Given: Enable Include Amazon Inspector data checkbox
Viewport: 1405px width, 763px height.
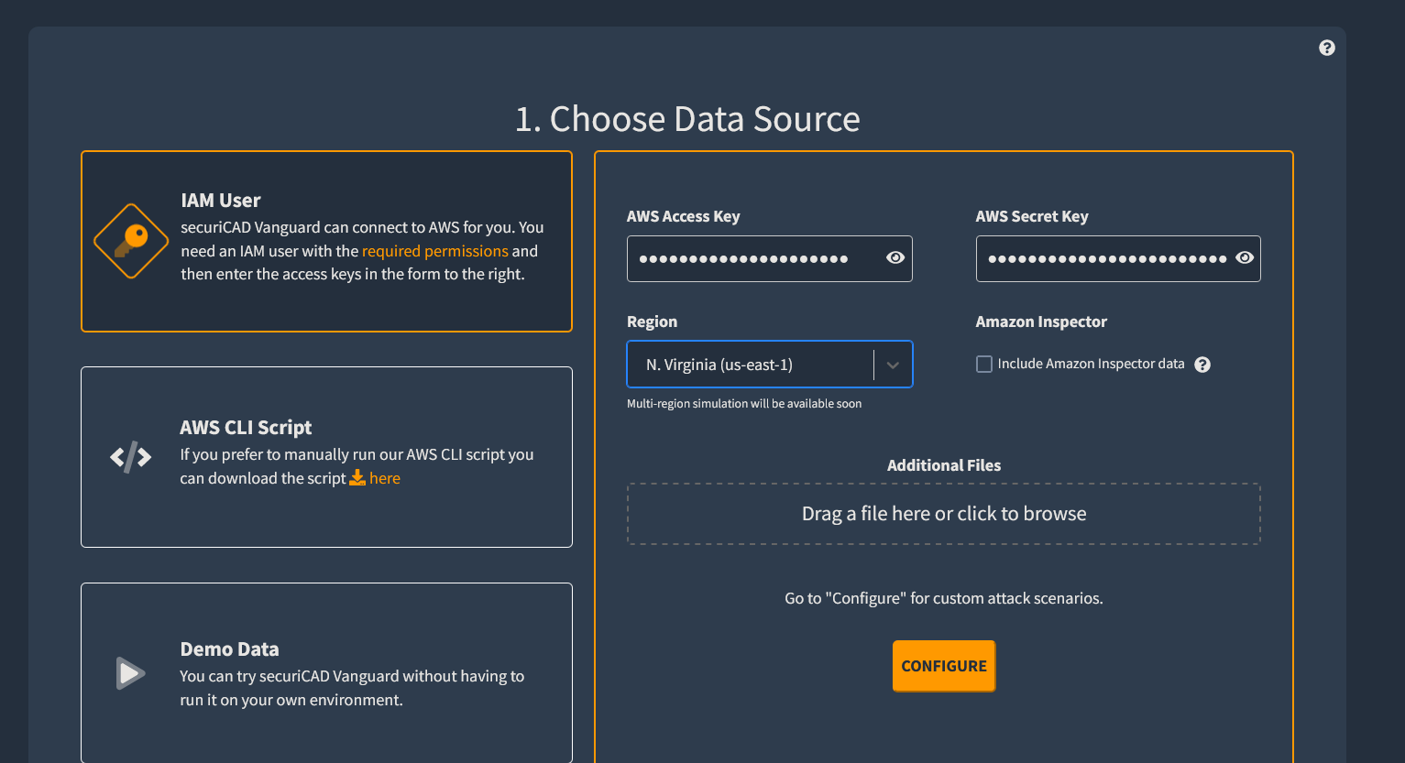Looking at the screenshot, I should (x=984, y=365).
